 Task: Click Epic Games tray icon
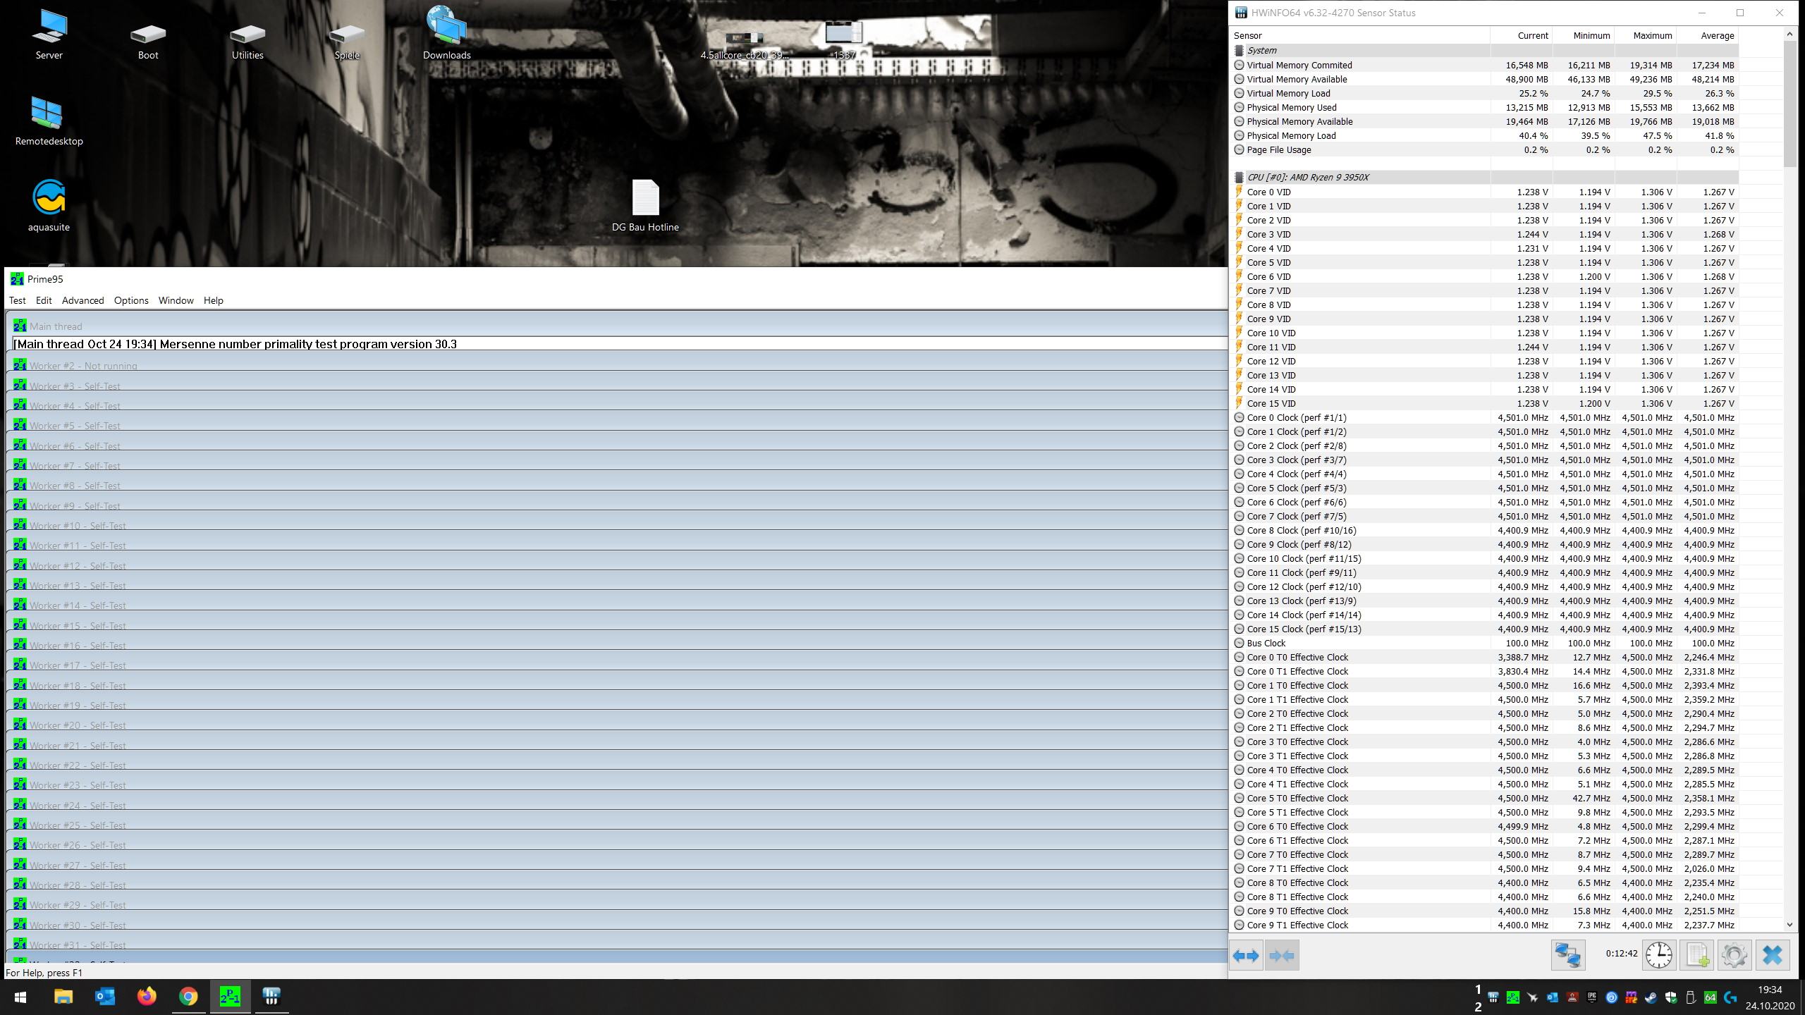(1591, 997)
